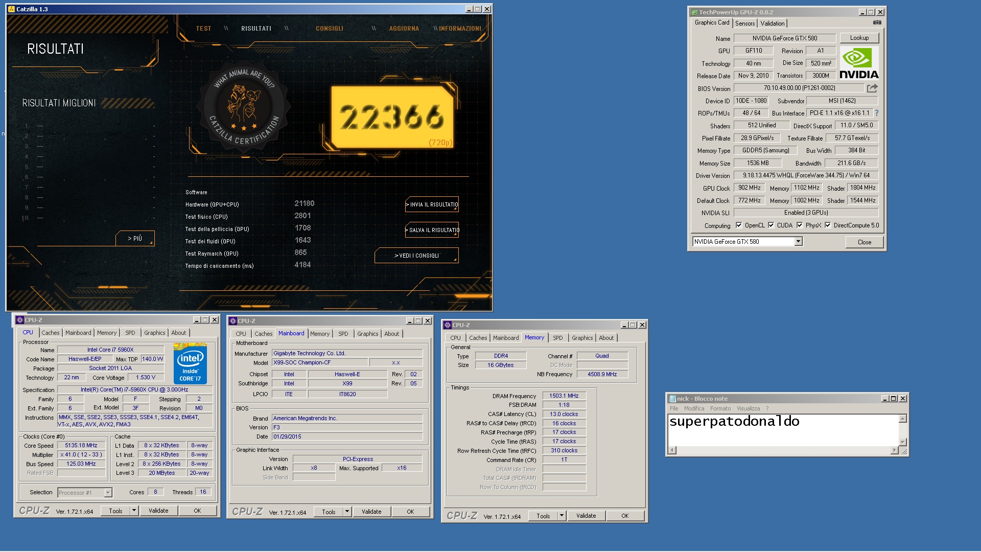981x552 pixels.
Task: Toggle the OpenCL checkbox
Action: coord(739,225)
